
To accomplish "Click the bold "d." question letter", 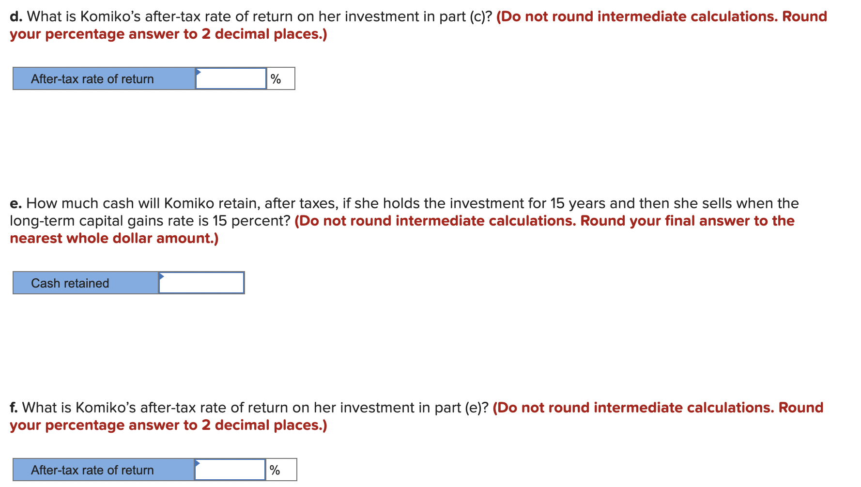I will click(15, 16).
